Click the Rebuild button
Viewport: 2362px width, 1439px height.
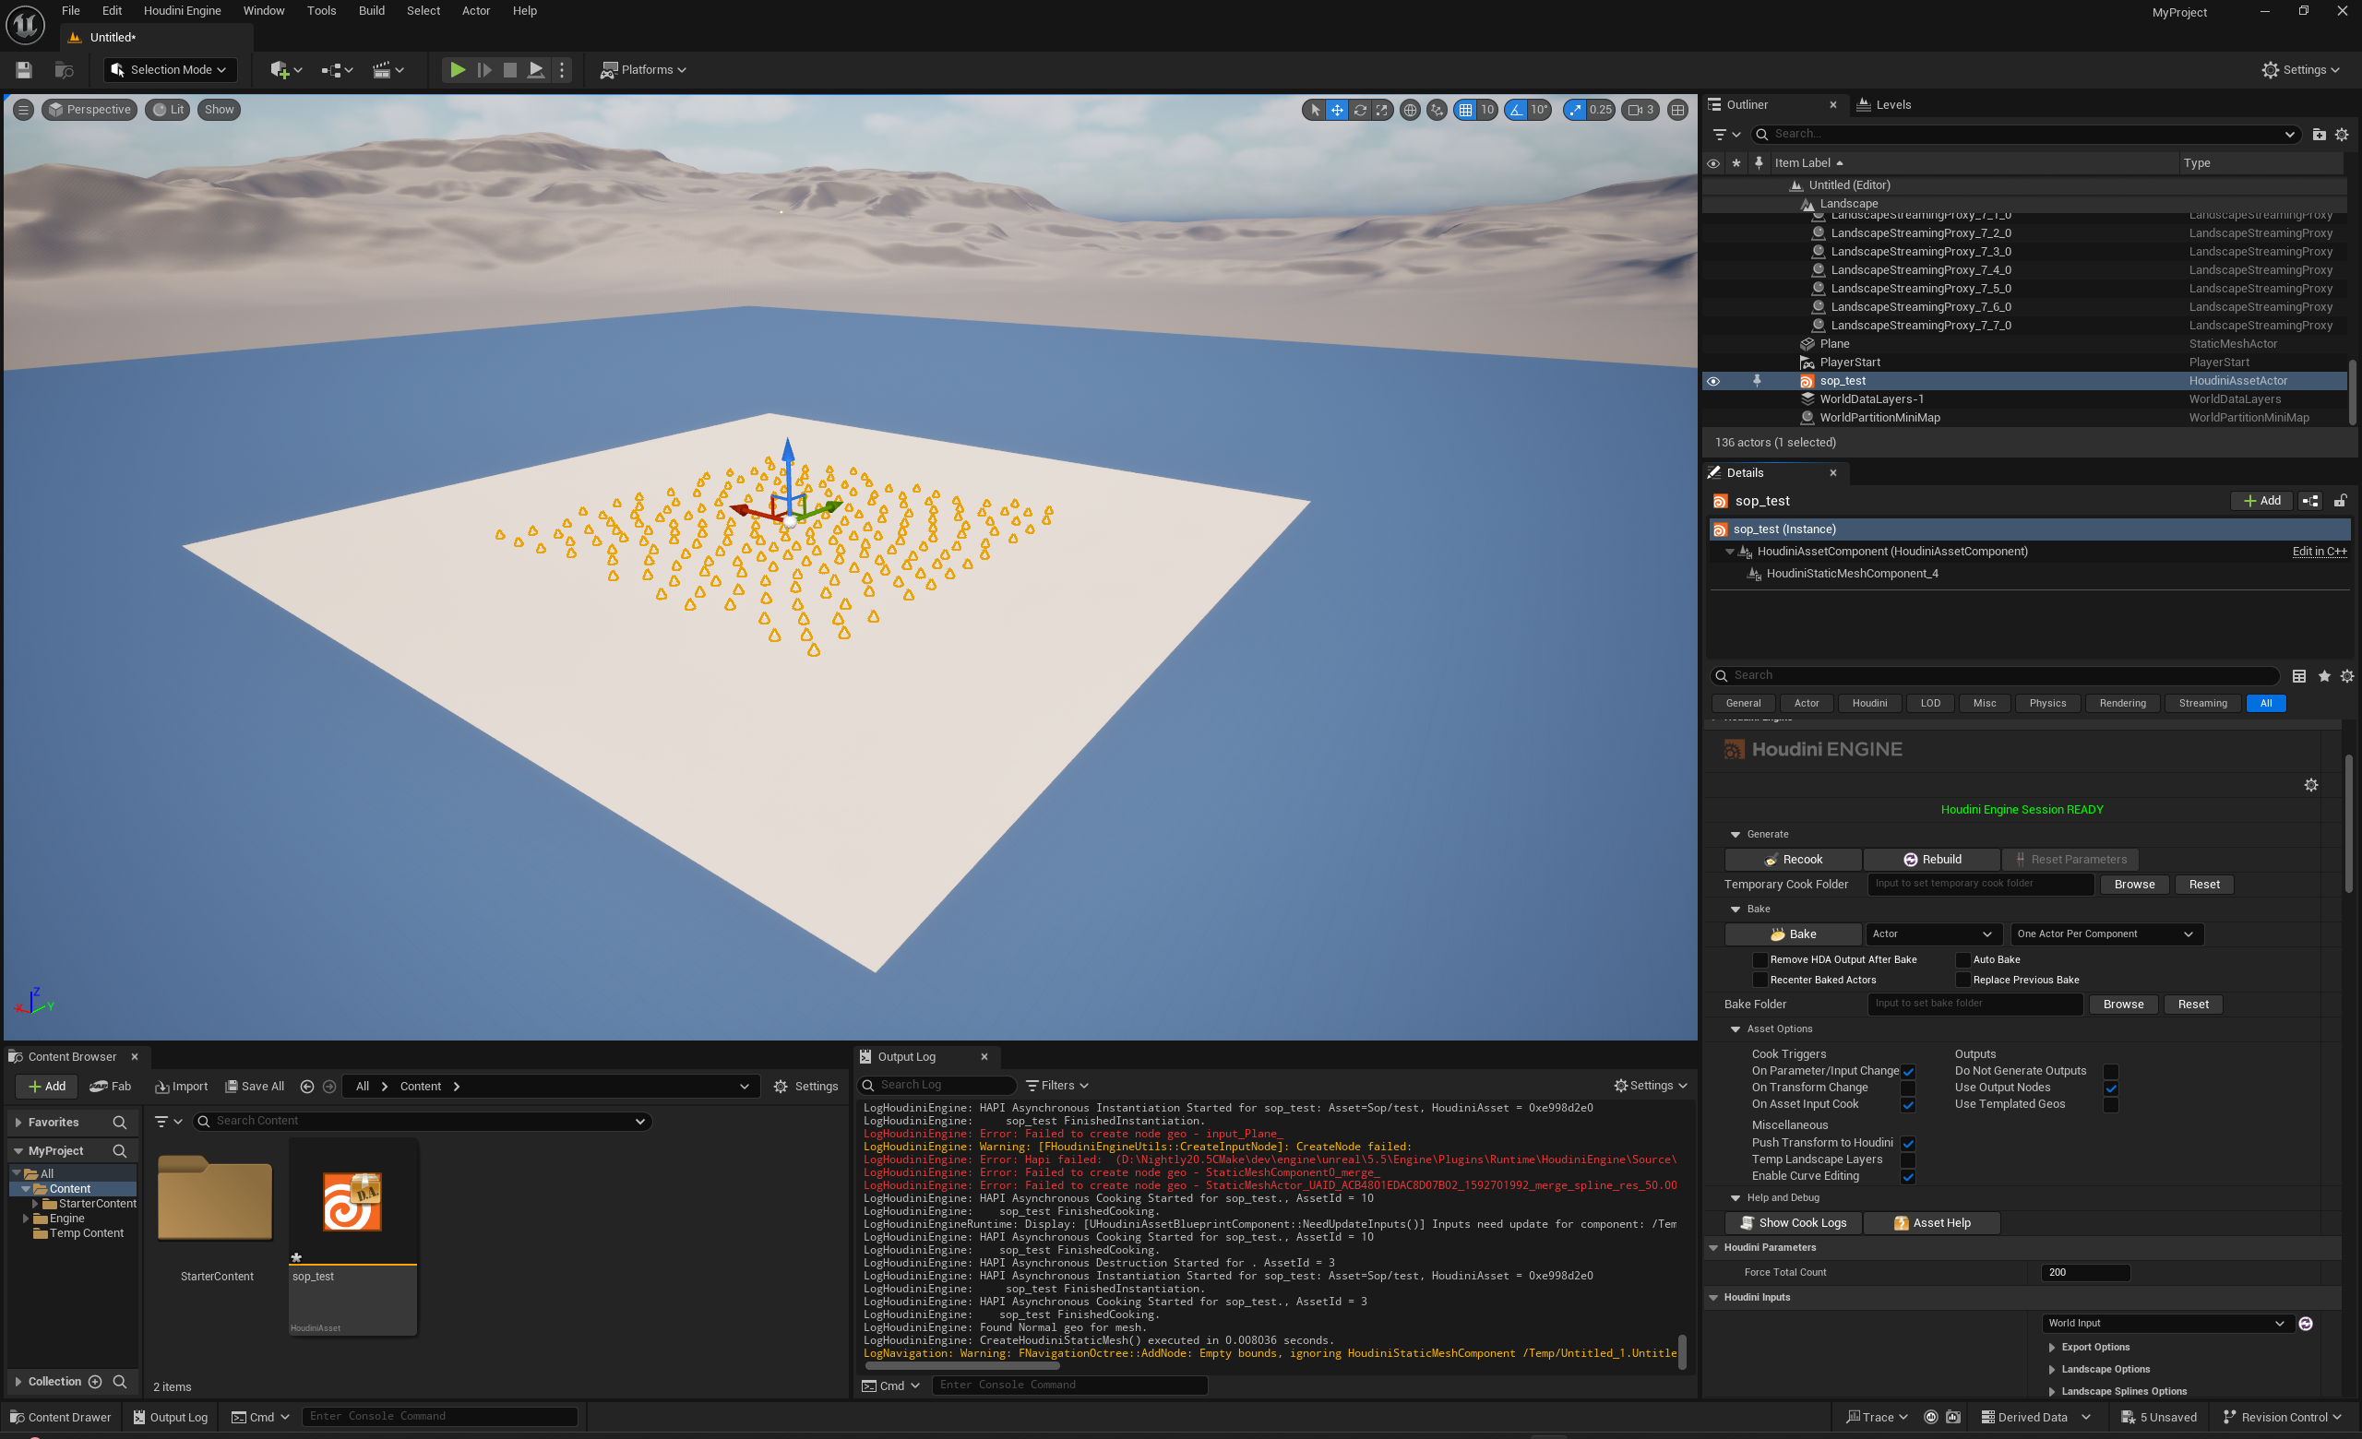(1932, 861)
